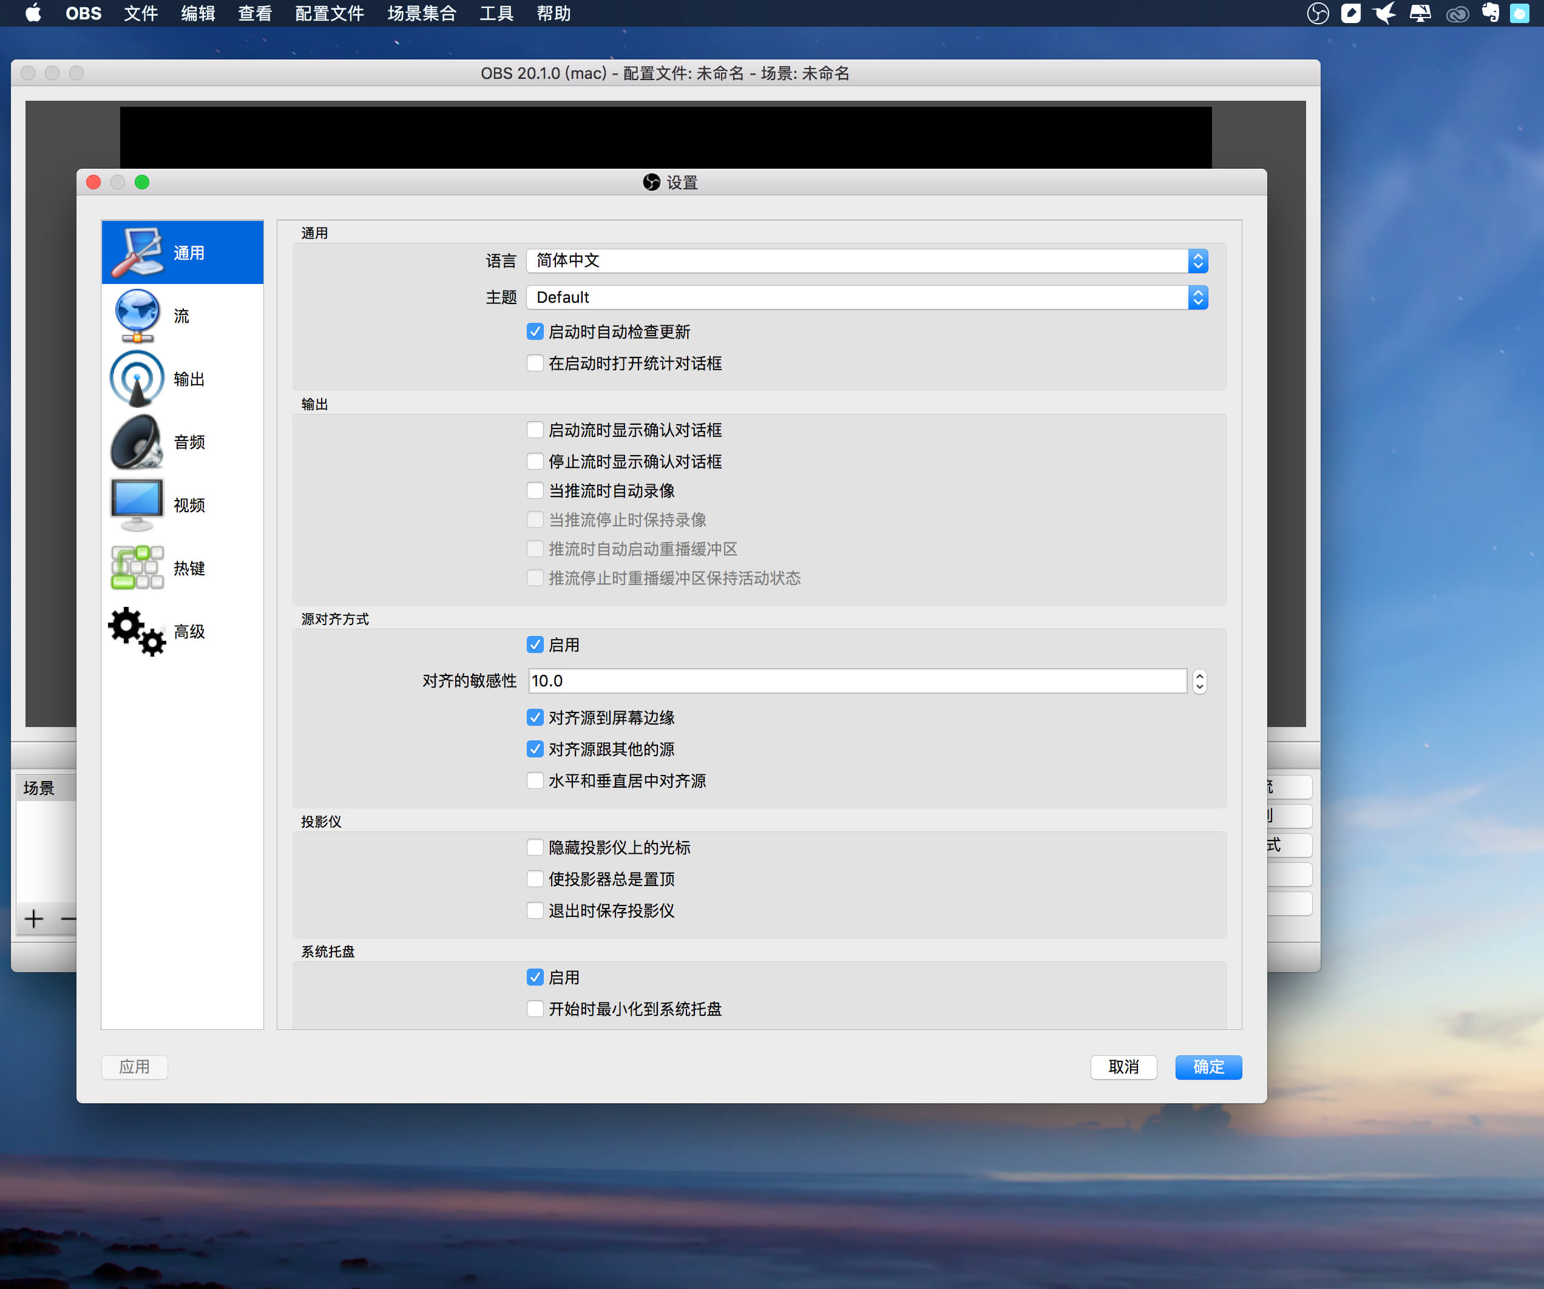The height and width of the screenshot is (1289, 1544).
Task: Toggle 对齐源跟其他的源 checkbox
Action: click(x=535, y=748)
